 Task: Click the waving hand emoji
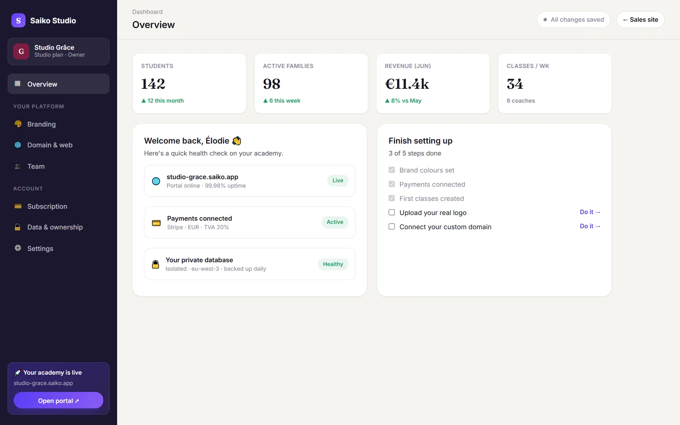point(237,141)
